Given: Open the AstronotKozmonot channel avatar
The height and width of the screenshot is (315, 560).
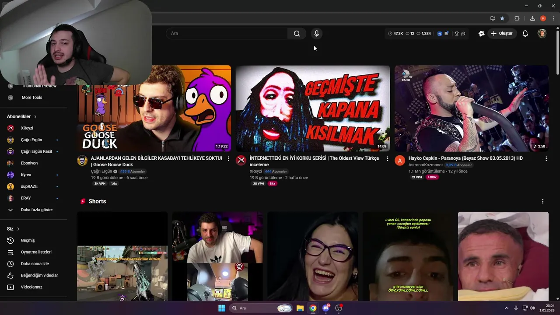Looking at the screenshot, I should 400,160.
